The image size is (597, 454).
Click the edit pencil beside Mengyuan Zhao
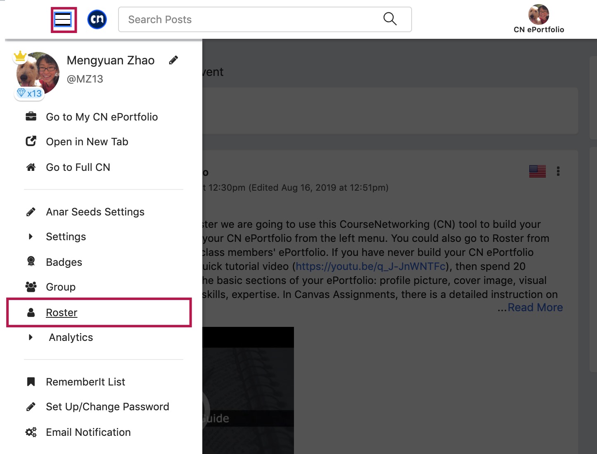click(x=174, y=60)
